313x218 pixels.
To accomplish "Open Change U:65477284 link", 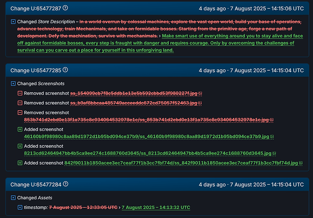I will (x=36, y=184).
